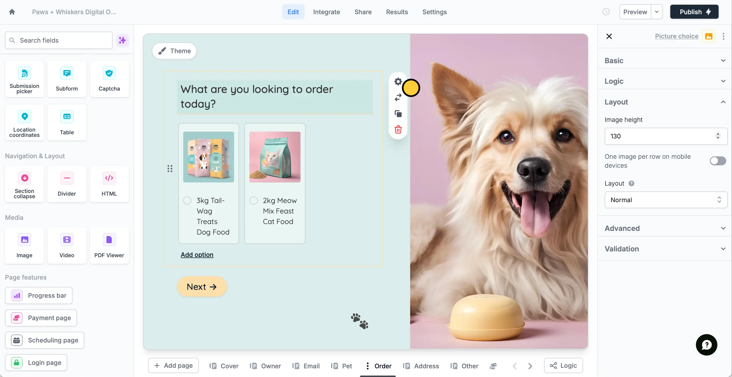Click the AI sparkle icon next to search
The width and height of the screenshot is (732, 377).
[122, 40]
